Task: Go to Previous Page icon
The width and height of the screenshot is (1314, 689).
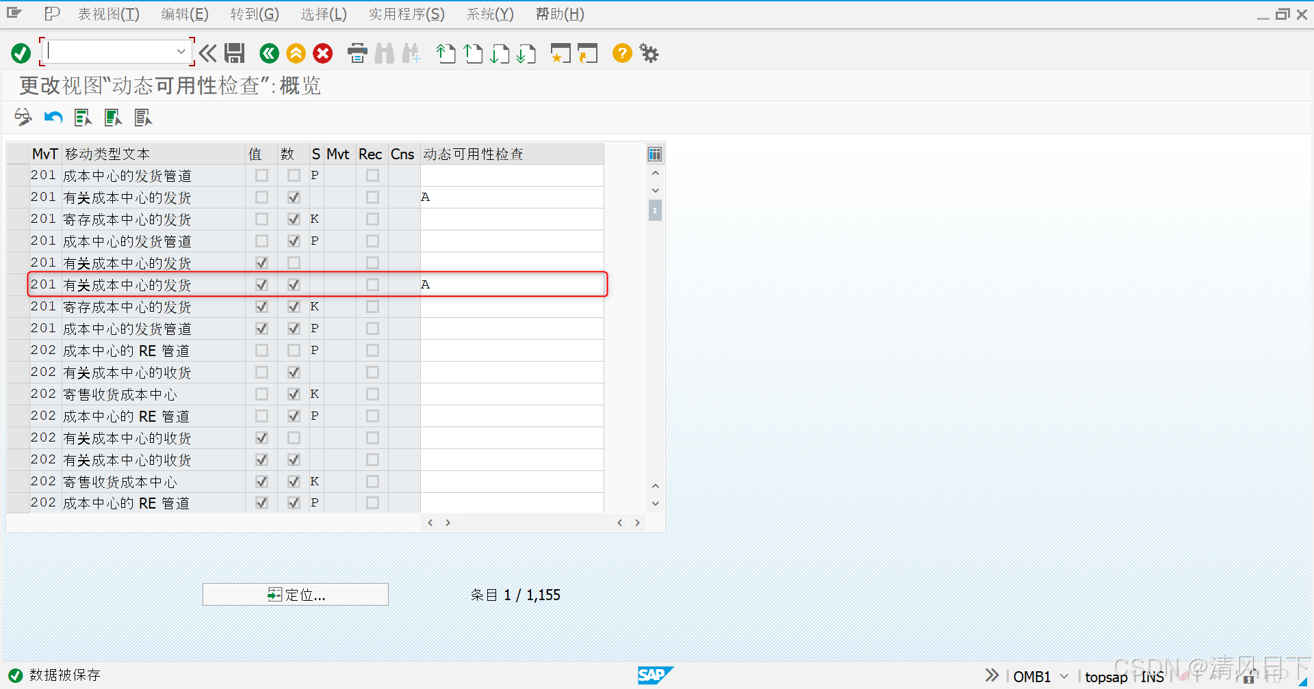Action: [x=473, y=53]
